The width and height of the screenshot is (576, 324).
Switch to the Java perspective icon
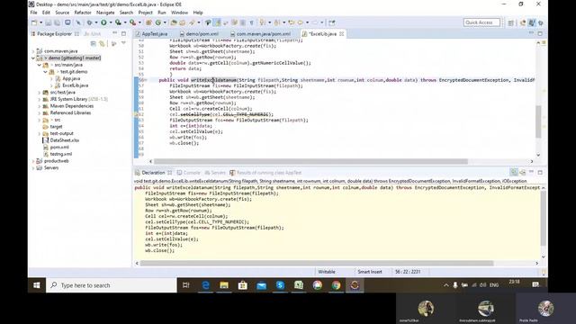point(532,22)
